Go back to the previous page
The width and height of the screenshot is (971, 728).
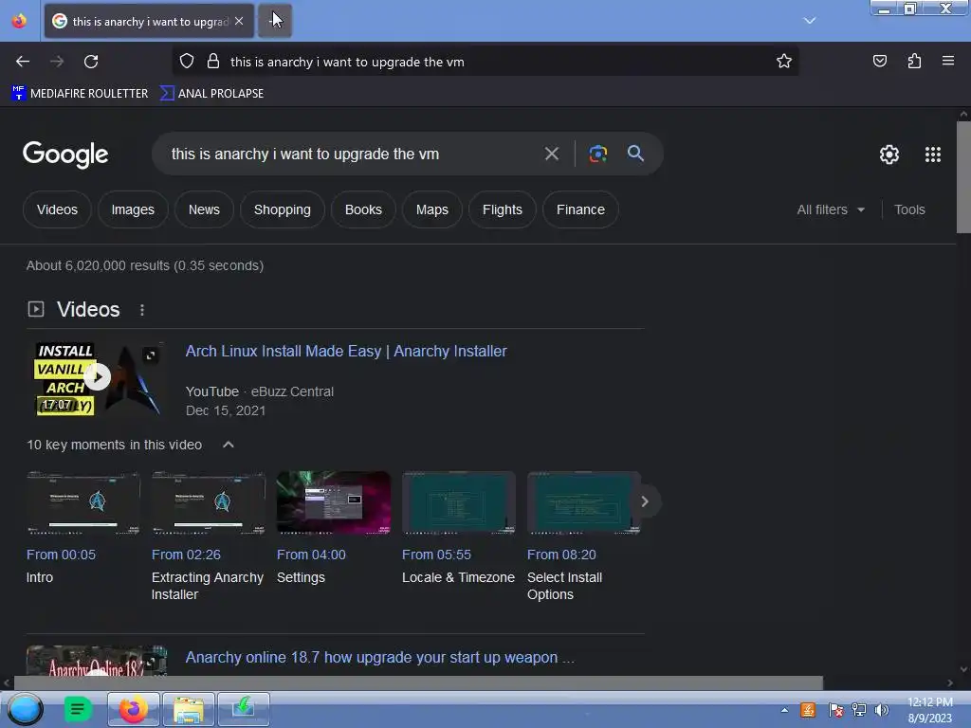point(23,62)
